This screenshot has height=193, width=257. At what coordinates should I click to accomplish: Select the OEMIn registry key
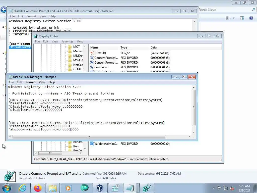[x=78, y=69]
